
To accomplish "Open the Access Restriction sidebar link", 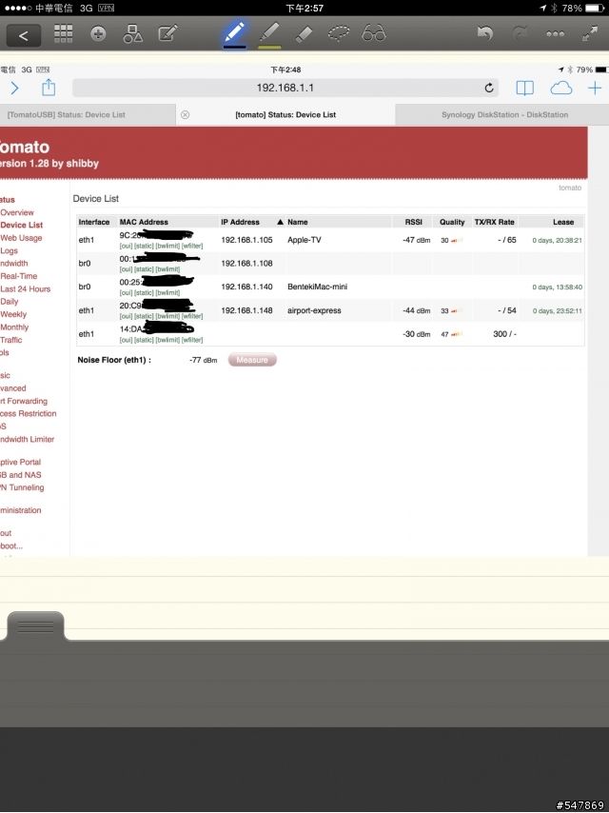I will [x=28, y=414].
